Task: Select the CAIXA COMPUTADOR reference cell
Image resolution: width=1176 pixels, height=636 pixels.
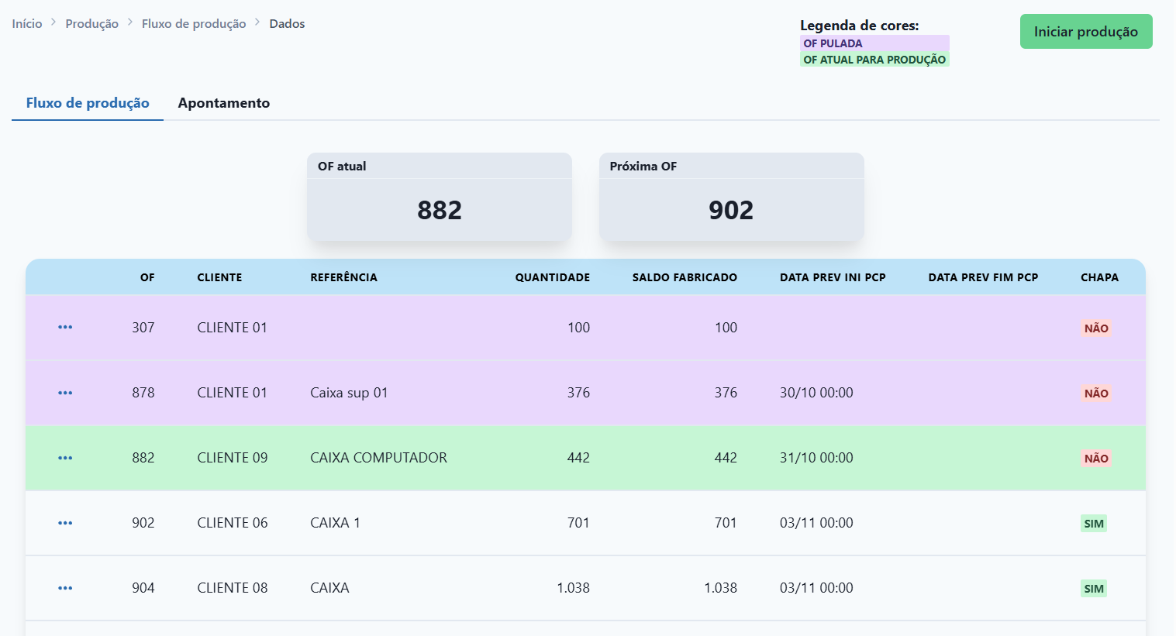Action: 378,458
